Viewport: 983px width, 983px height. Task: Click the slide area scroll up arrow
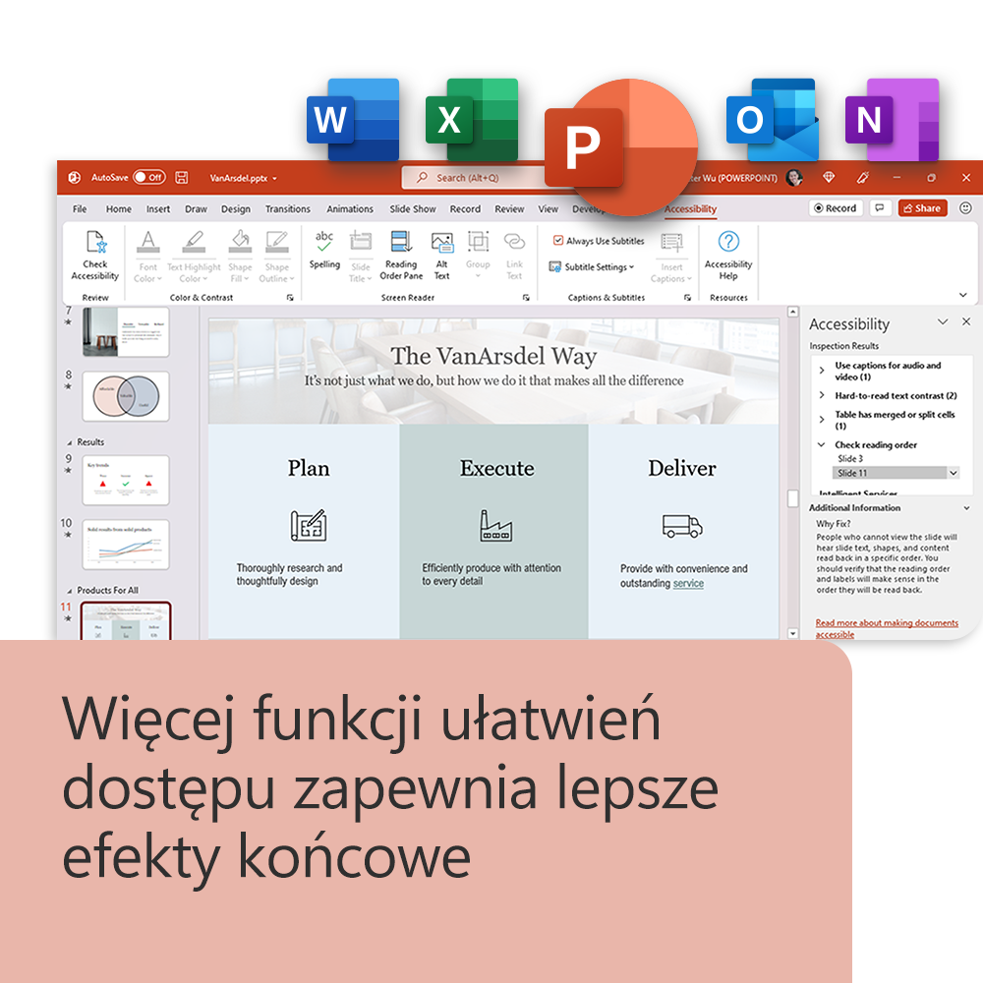793,312
